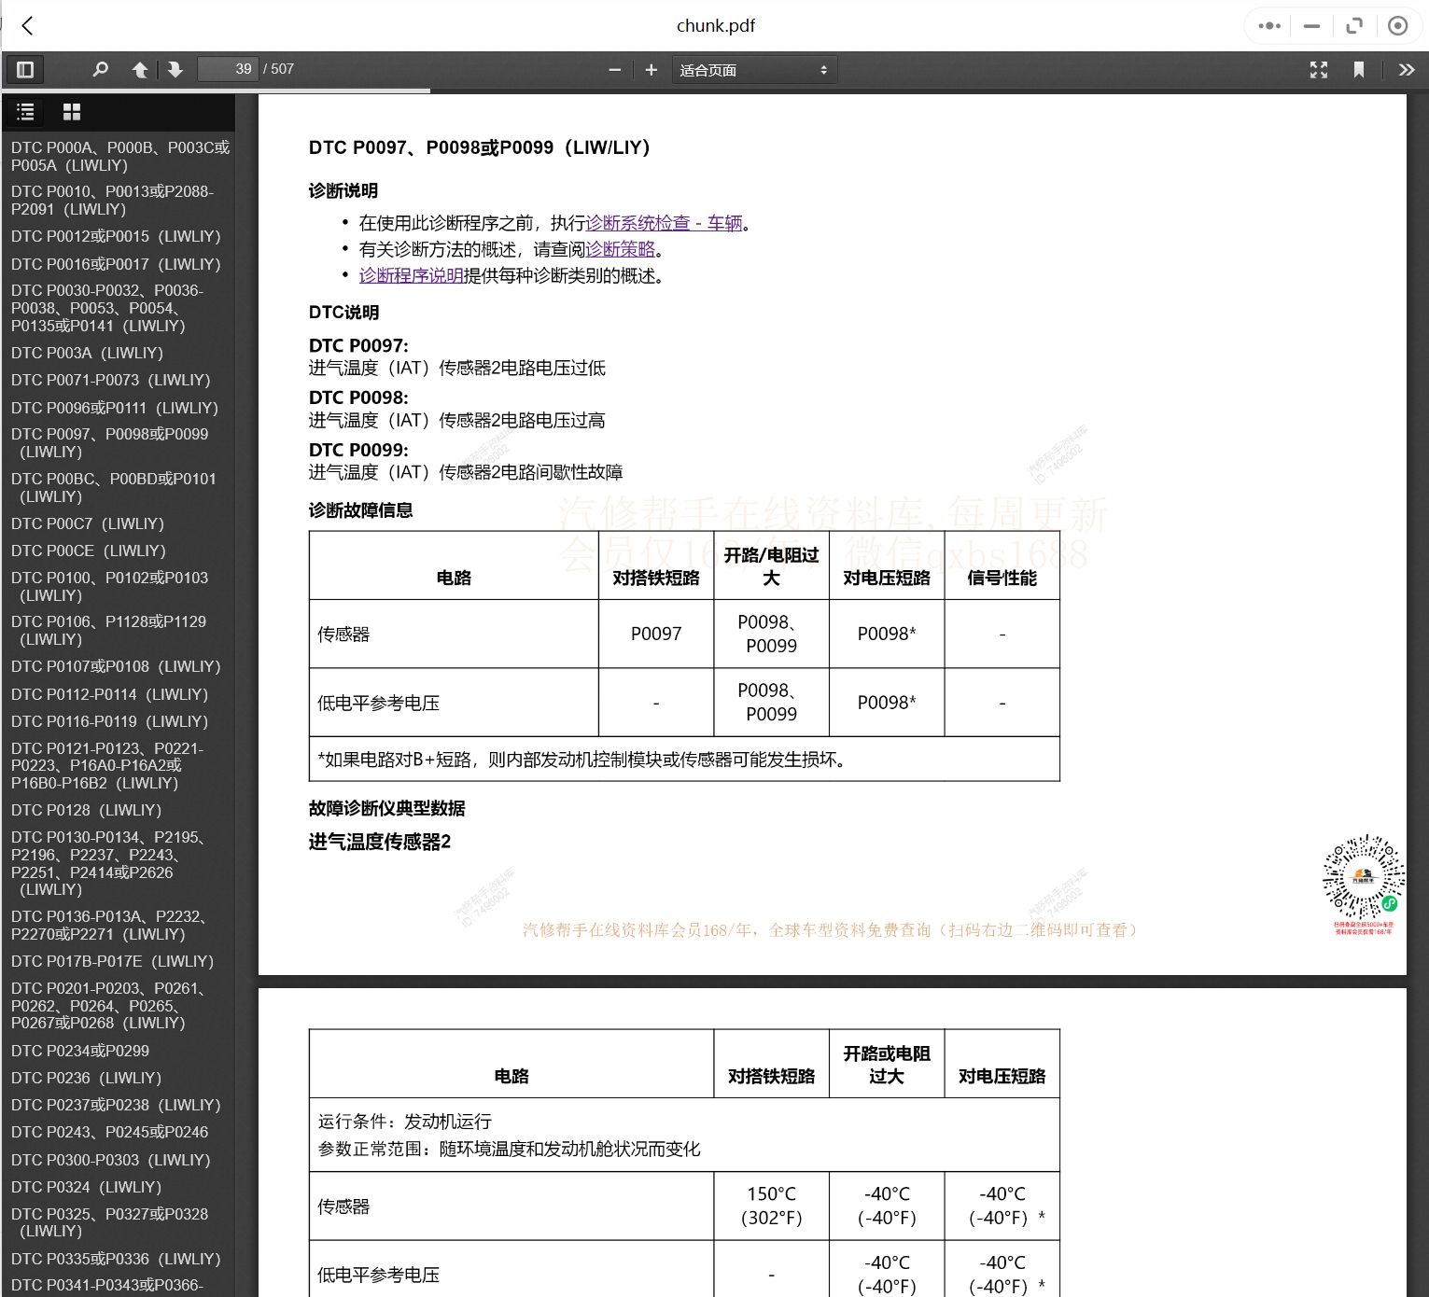The width and height of the screenshot is (1429, 1297).
Task: Enter presentation fullscreen mode
Action: tap(1318, 70)
